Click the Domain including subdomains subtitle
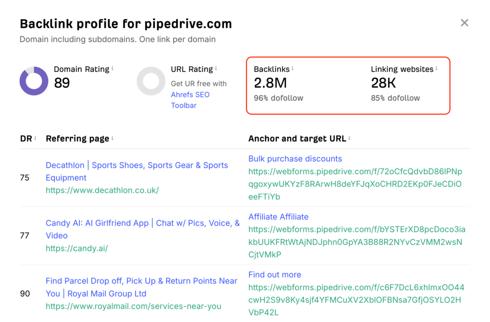 pos(118,39)
